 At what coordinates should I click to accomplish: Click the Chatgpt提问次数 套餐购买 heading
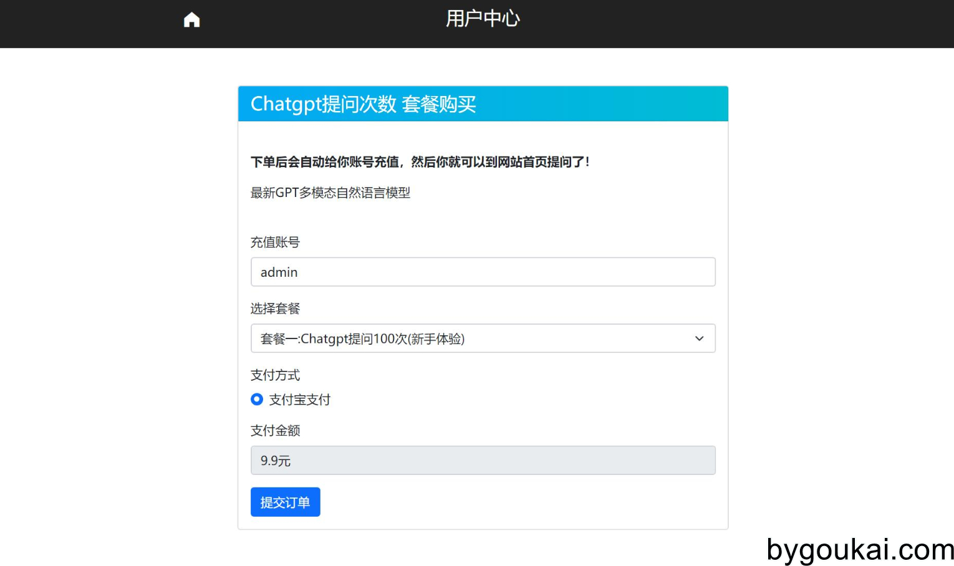click(x=363, y=104)
